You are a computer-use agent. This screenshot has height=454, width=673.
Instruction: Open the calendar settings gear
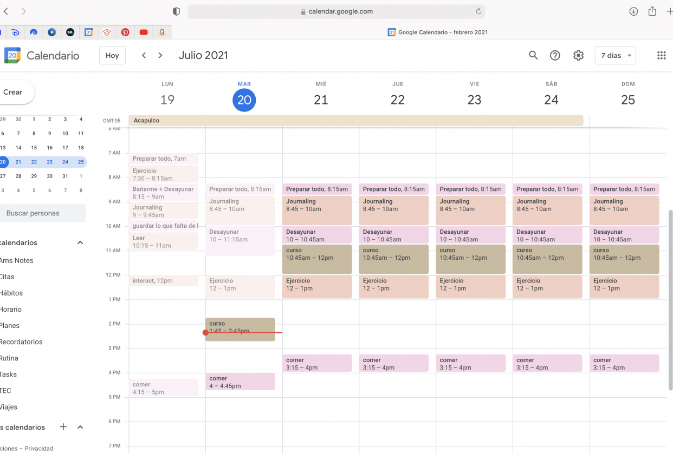[578, 55]
